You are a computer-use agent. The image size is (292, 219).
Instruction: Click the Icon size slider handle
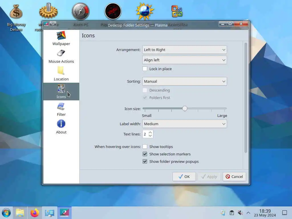tap(184, 108)
